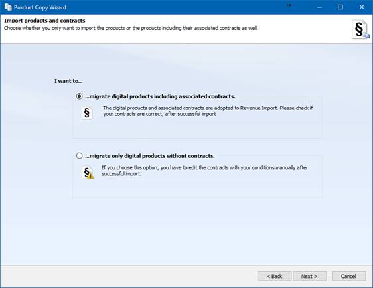Click the Product Copy Wizard title bar icon
373x288 pixels.
click(x=8, y=7)
